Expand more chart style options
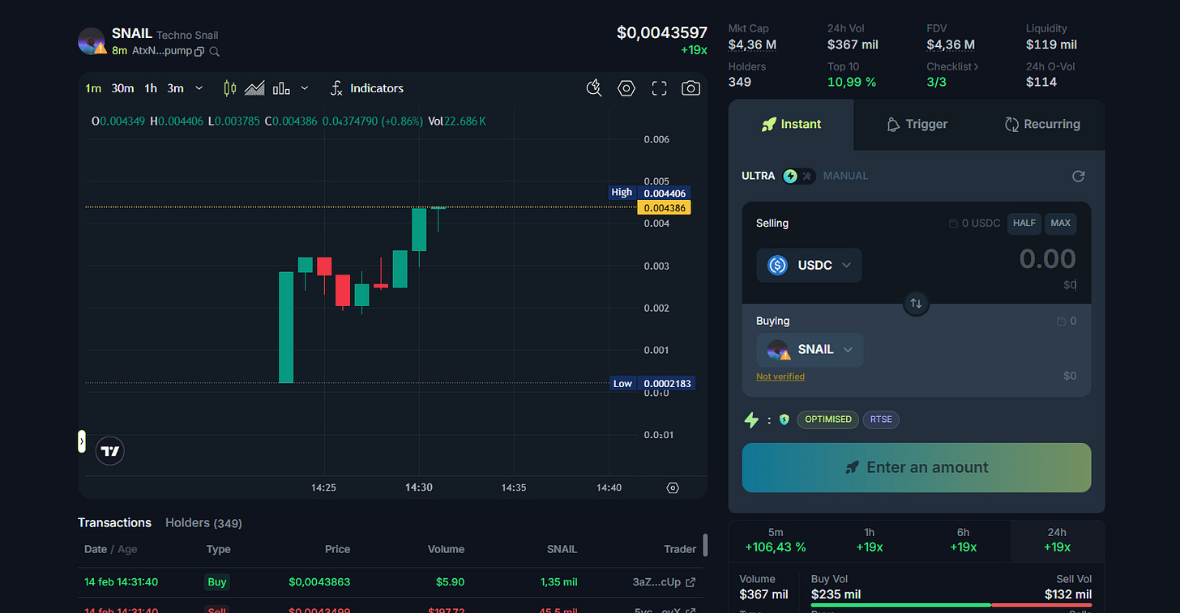 tap(305, 88)
